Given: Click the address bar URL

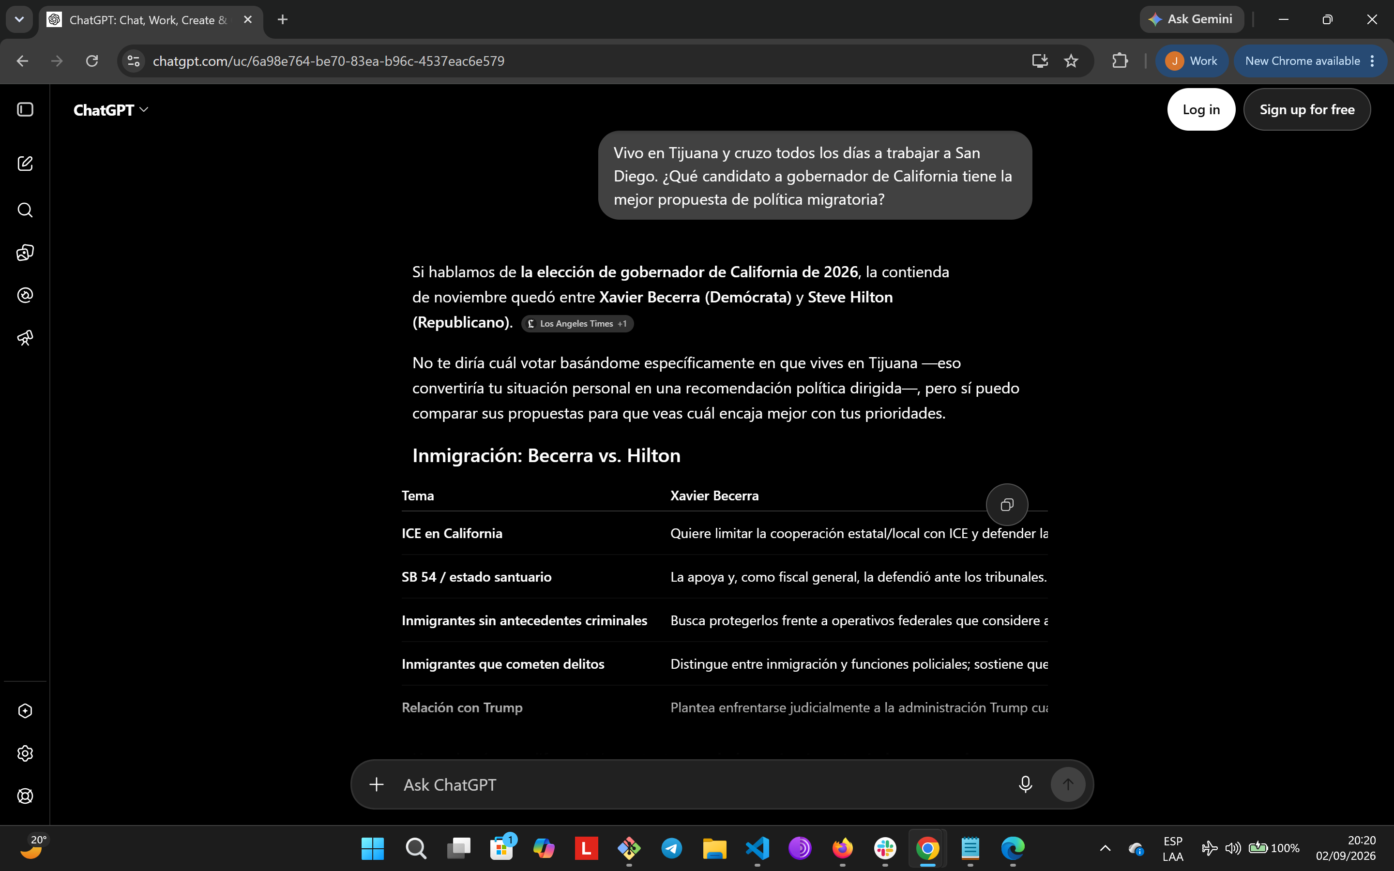Looking at the screenshot, I should click(328, 61).
